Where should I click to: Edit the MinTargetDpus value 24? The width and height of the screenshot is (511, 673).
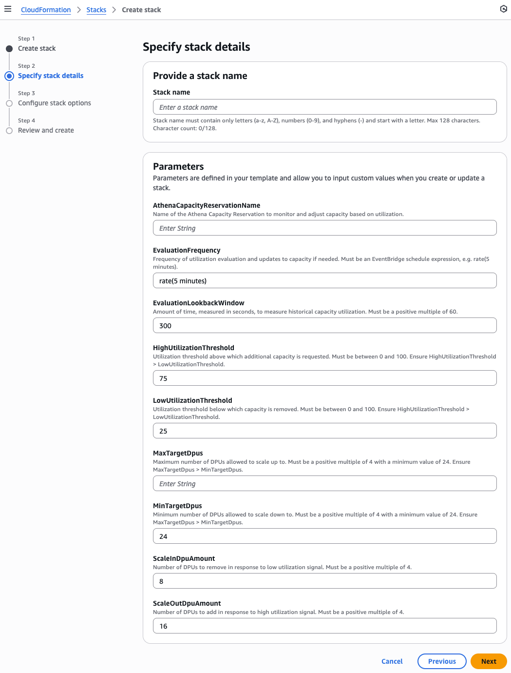coord(324,536)
